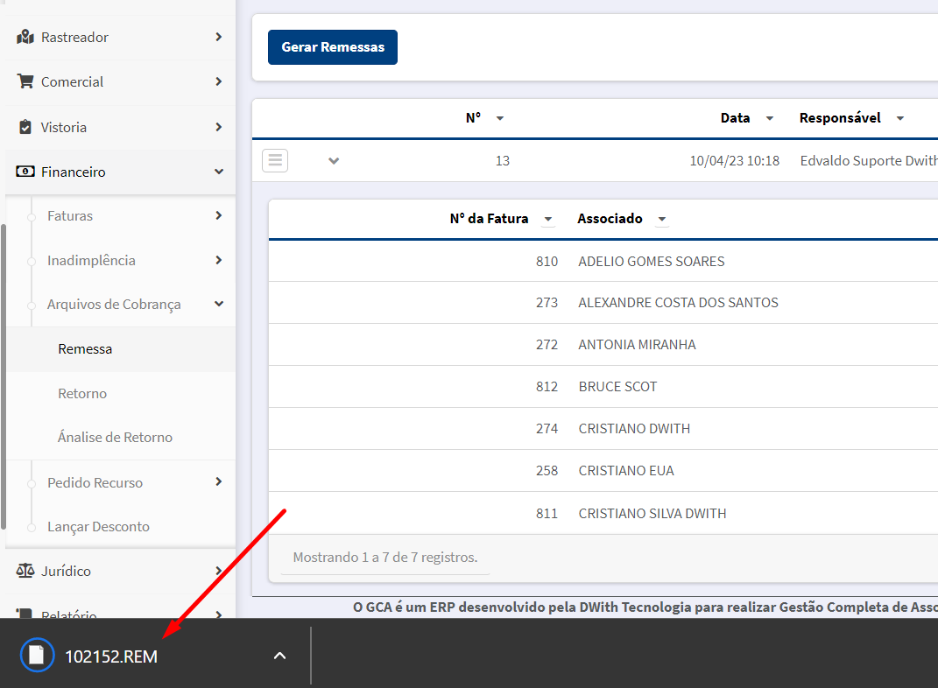Expand the Pedido Recurso submenu arrow
This screenshot has width=938, height=688.
pos(219,481)
